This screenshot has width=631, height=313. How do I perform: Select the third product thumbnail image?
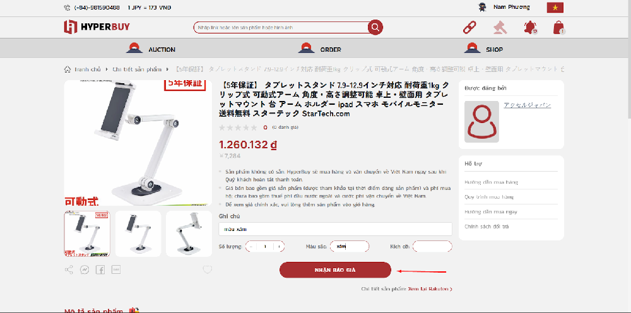189,233
